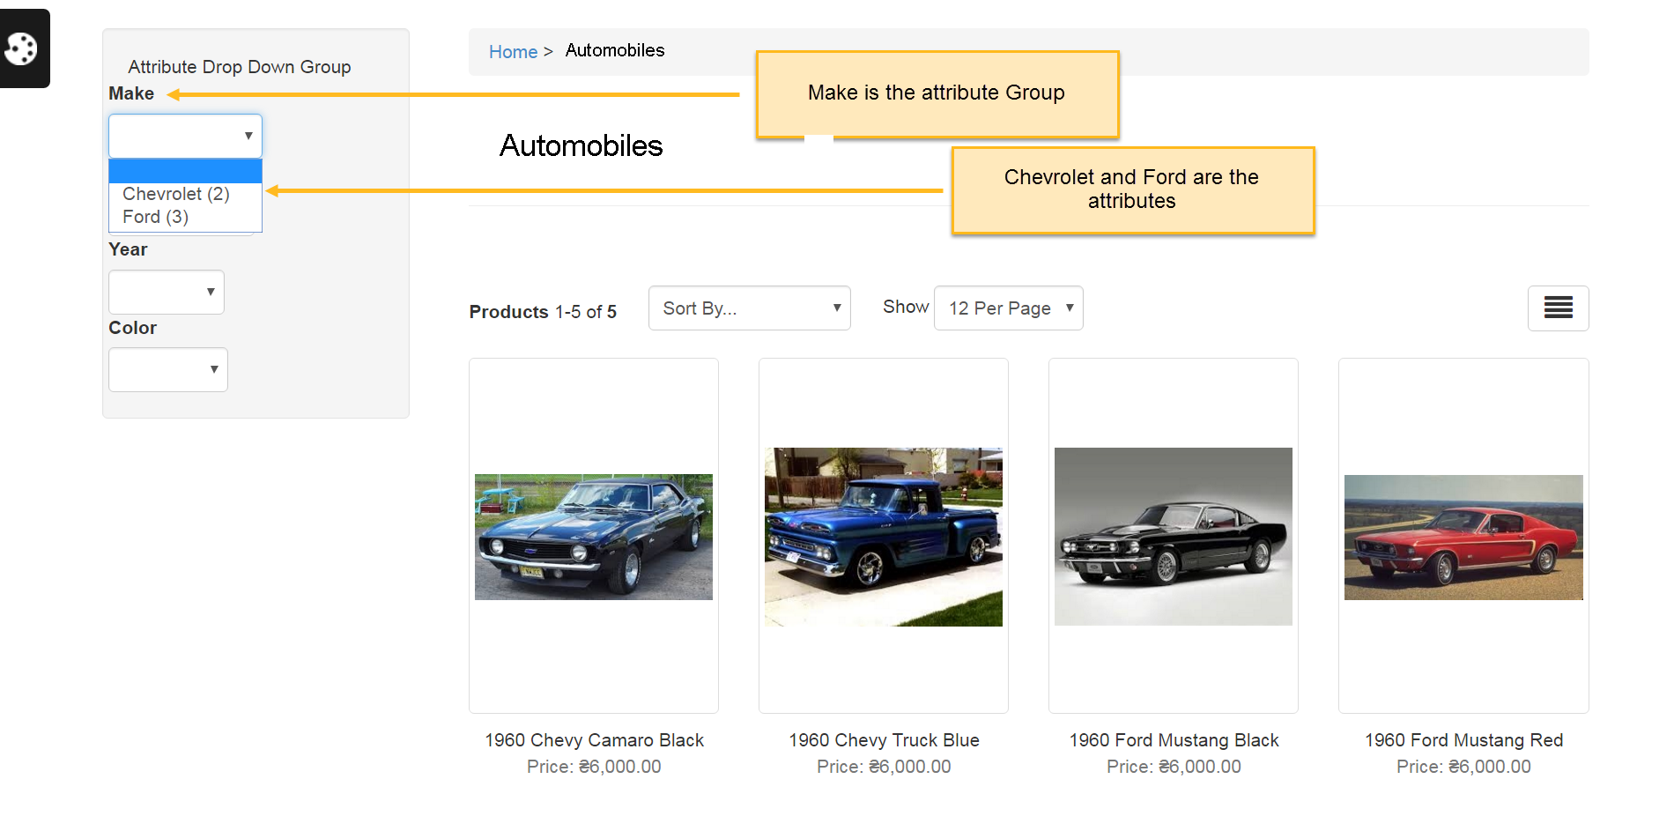Go to Home breadcrumb link
Image resolution: width=1674 pixels, height=831 pixels.
(513, 52)
